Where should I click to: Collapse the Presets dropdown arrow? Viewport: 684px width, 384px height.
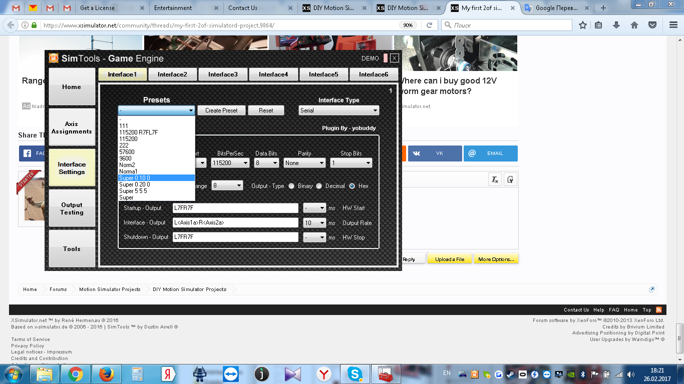click(x=191, y=110)
